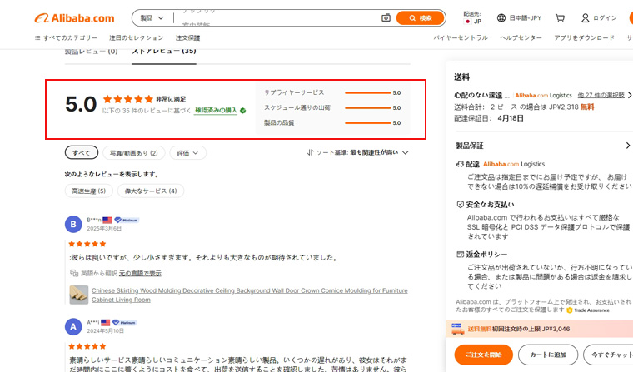Click the Alibaba.com Logistics shipping method text
633x372 pixels.
[543, 95]
